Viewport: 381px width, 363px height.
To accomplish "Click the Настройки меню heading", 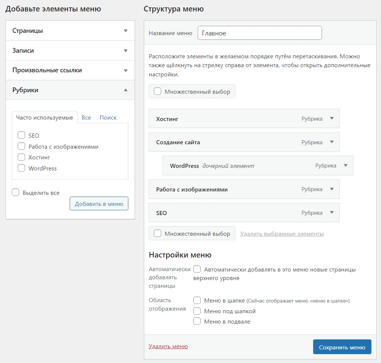I will point(180,255).
